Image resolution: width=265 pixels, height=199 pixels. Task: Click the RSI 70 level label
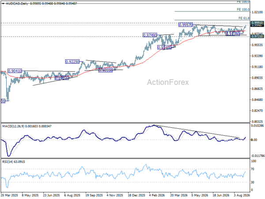coord(253,169)
